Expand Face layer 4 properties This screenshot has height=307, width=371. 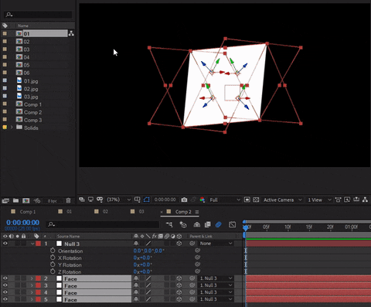point(32,292)
